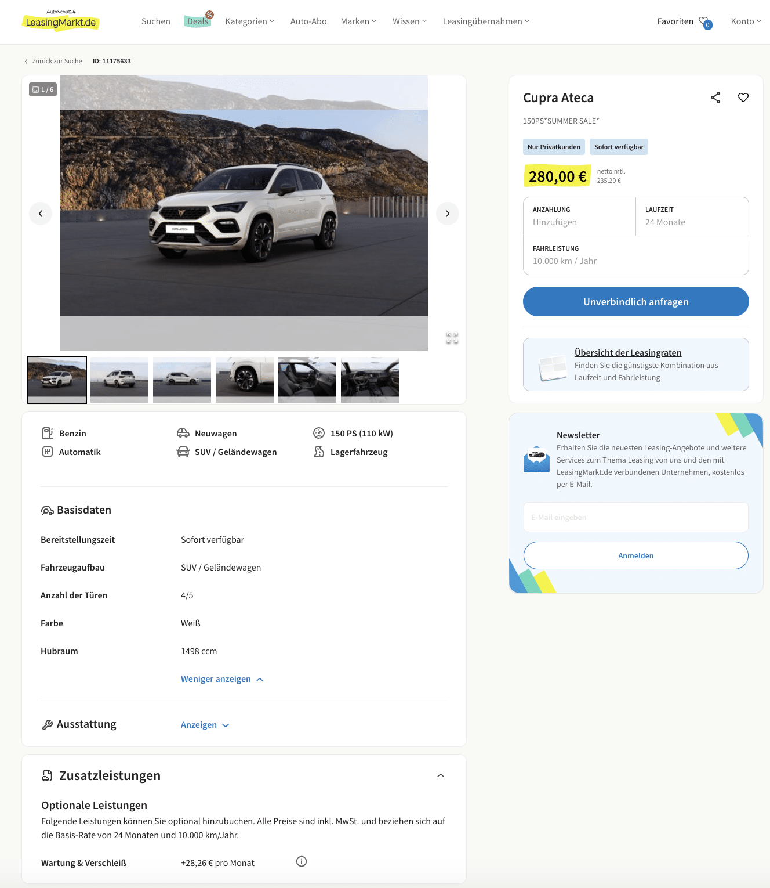Select third thumbnail side view
This screenshot has height=888, width=770.
tap(182, 380)
